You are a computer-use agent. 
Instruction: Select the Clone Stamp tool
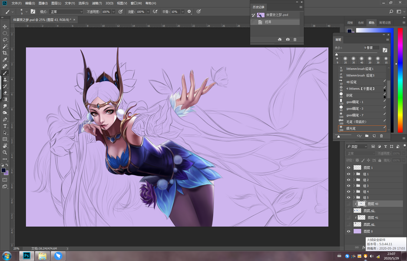point(5,80)
